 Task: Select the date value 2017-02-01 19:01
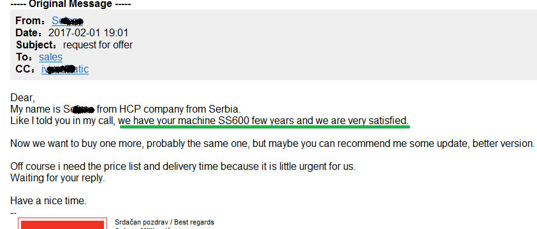point(89,33)
